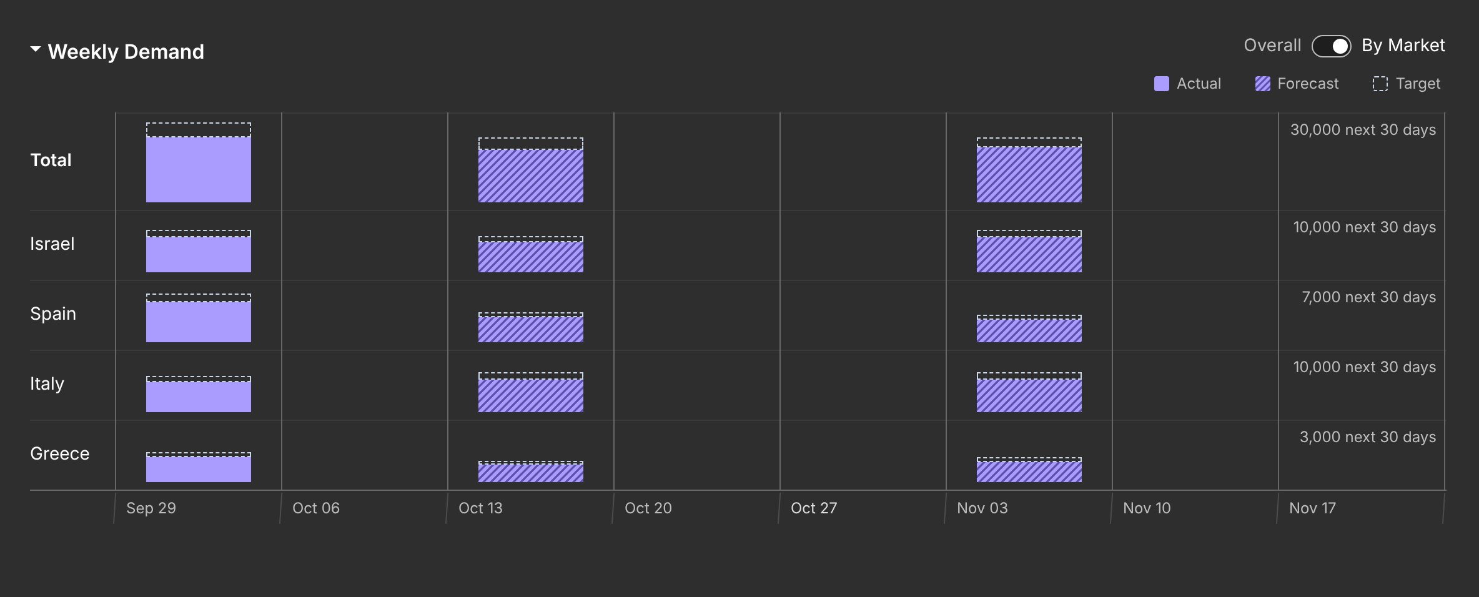Click Spain's 7,000 next 30 days value
The height and width of the screenshot is (597, 1479).
1369,297
